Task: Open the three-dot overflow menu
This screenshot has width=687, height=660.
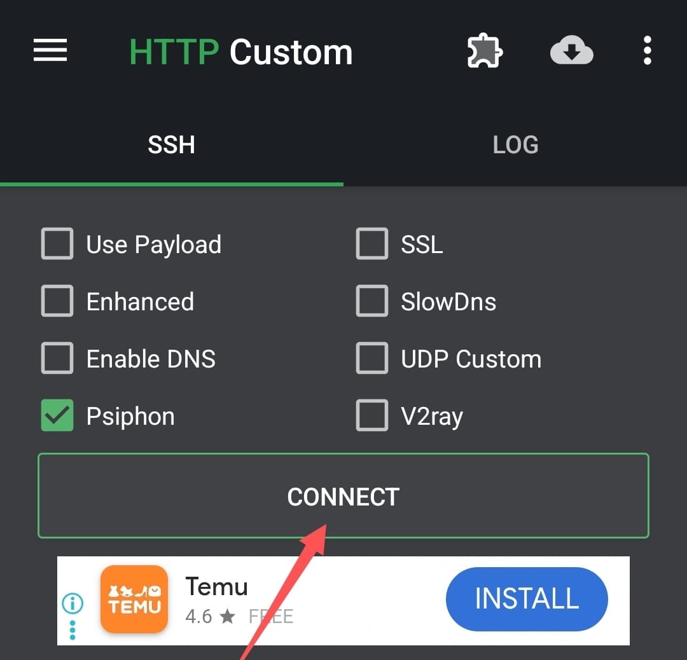Action: tap(647, 51)
